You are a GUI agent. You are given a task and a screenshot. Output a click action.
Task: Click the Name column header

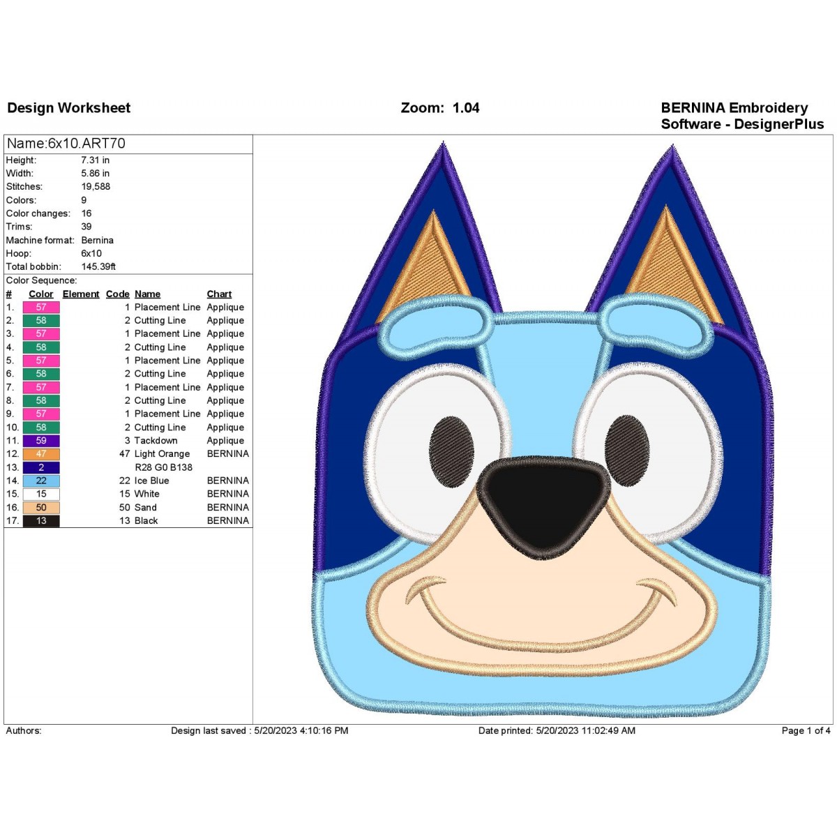point(147,294)
